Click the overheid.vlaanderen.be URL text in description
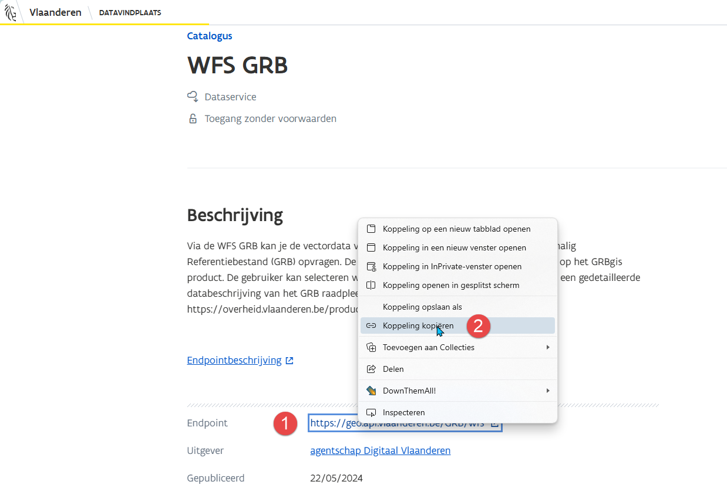This screenshot has height=495, width=727. (272, 308)
